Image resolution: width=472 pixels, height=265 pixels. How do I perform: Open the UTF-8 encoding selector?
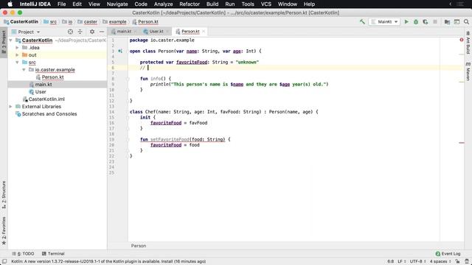[418, 261]
